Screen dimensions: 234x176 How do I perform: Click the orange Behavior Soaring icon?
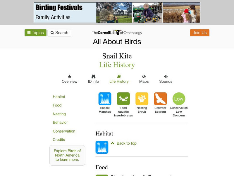(x=160, y=99)
